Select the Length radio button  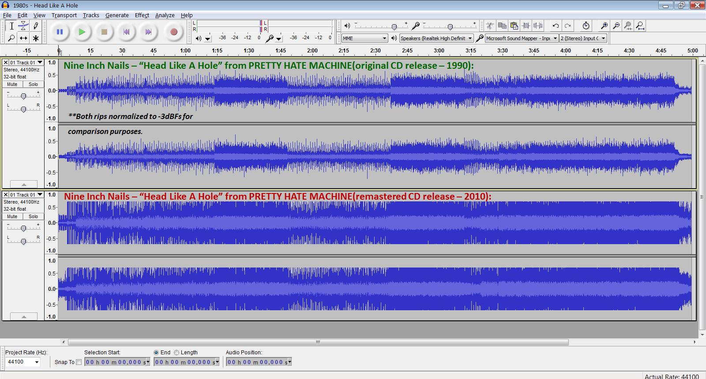(x=176, y=353)
